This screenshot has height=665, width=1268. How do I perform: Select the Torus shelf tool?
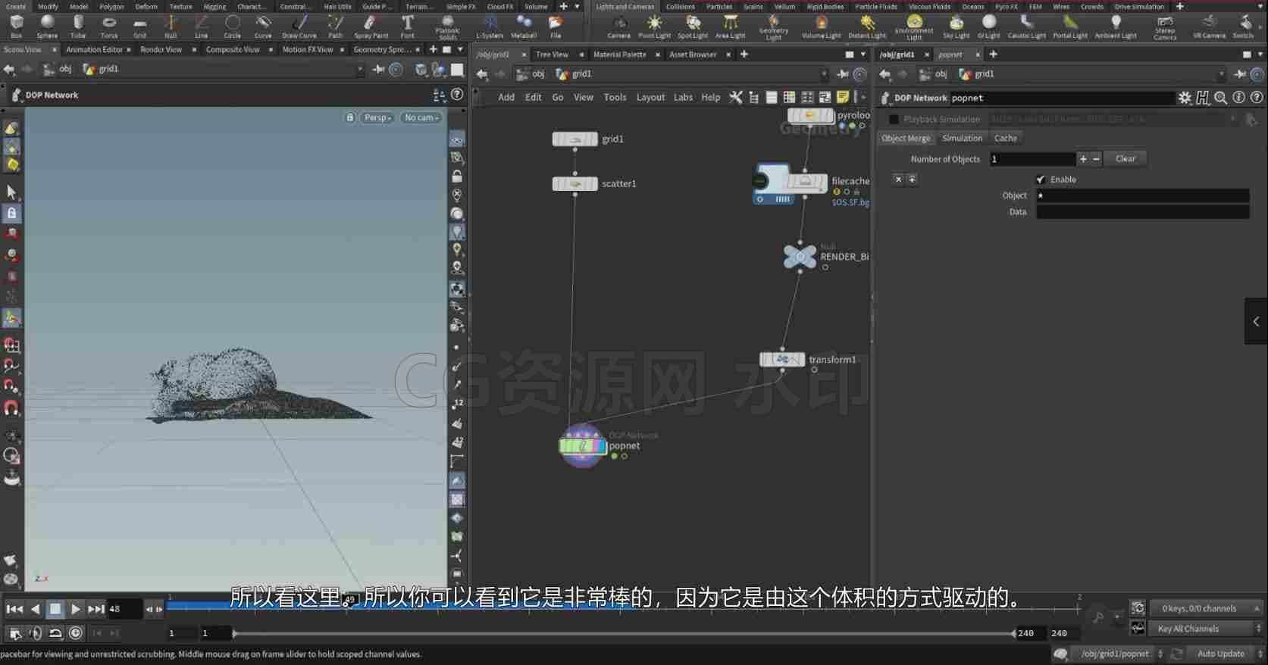click(109, 26)
